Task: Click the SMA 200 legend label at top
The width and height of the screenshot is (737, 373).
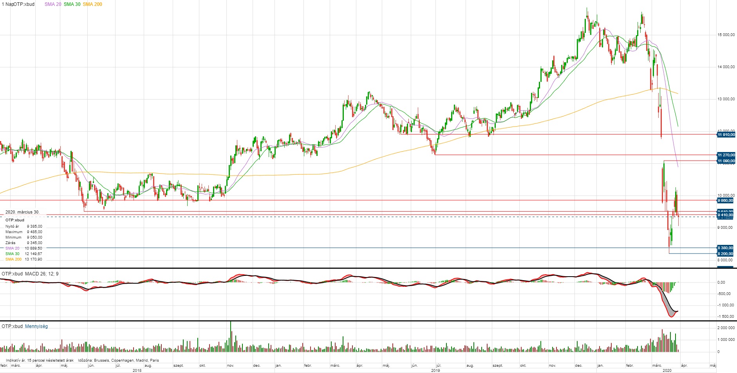Action: [x=92, y=4]
